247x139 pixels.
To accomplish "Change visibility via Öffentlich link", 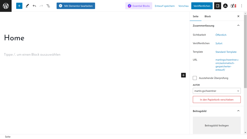I will click(x=221, y=35).
